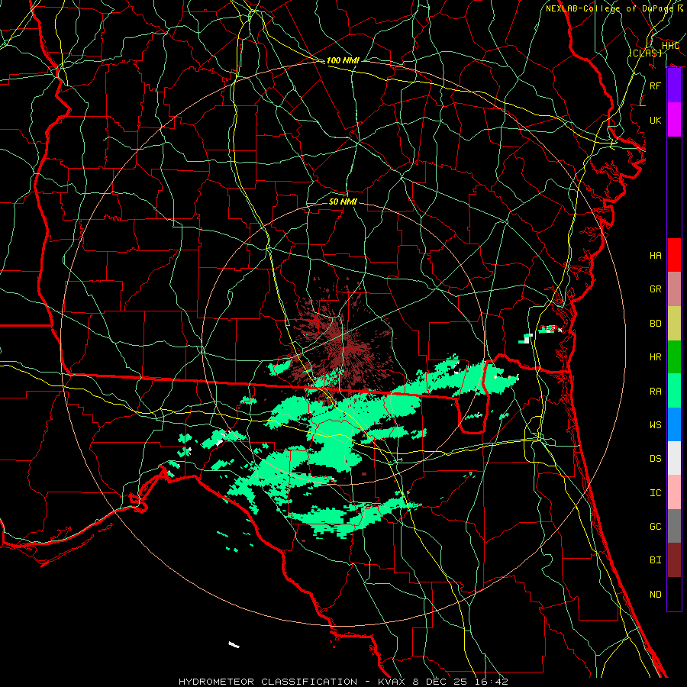Click the BI dark red legend swatch
Image resolution: width=687 pixels, height=687 pixels.
[x=674, y=560]
